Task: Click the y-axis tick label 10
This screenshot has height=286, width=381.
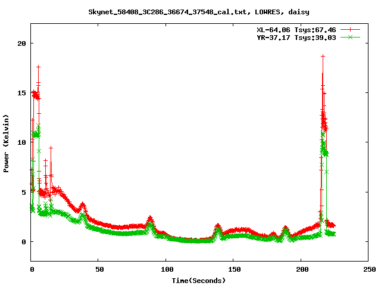Action: point(21,142)
